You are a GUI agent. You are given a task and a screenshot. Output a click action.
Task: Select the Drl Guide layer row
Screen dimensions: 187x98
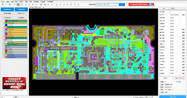(x=17, y=55)
